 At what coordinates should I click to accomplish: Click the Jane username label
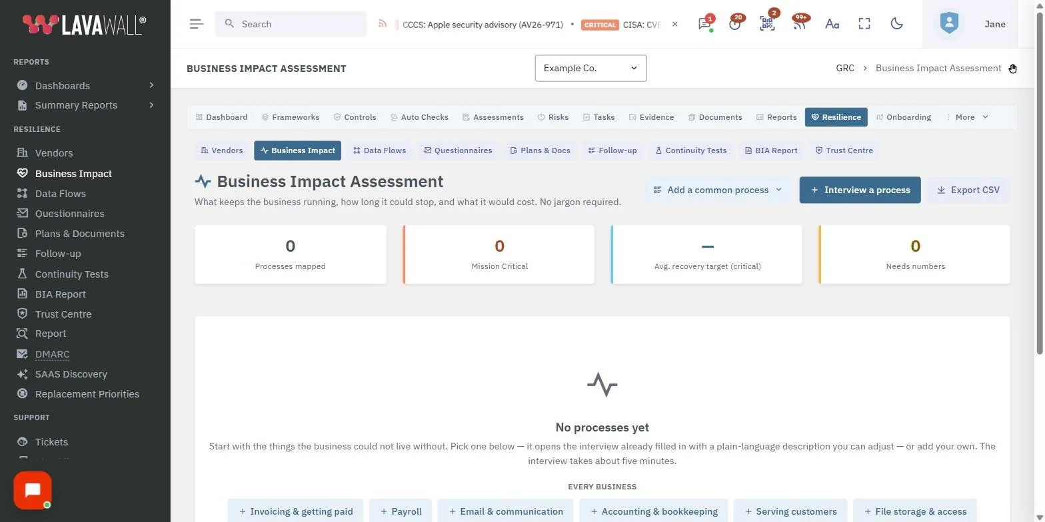coord(995,24)
